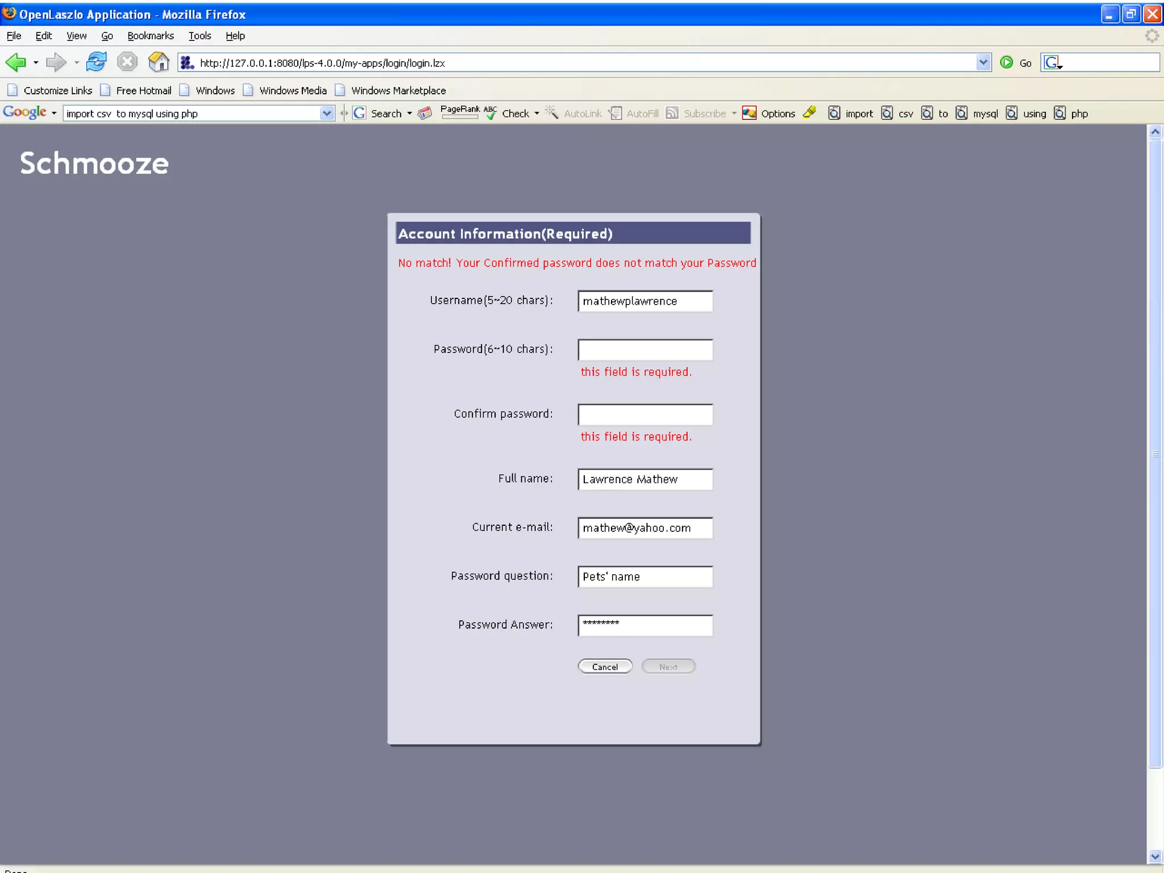1164x873 pixels.
Task: Click the highlighter pen icon
Action: pyautogui.click(x=810, y=113)
